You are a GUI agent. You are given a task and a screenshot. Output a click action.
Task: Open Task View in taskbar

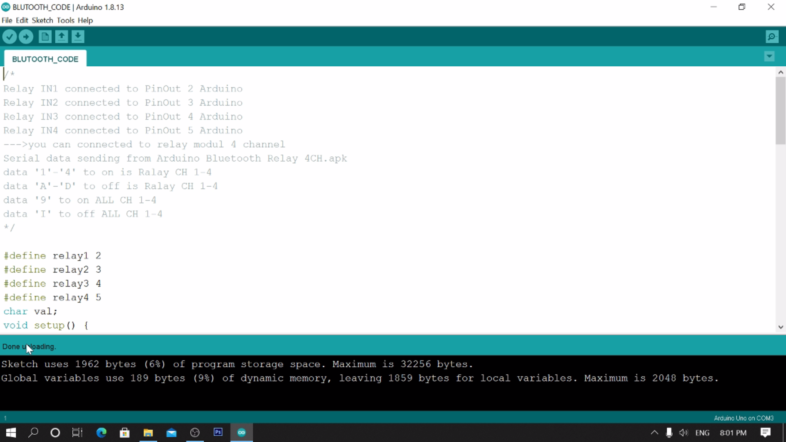pyautogui.click(x=77, y=433)
